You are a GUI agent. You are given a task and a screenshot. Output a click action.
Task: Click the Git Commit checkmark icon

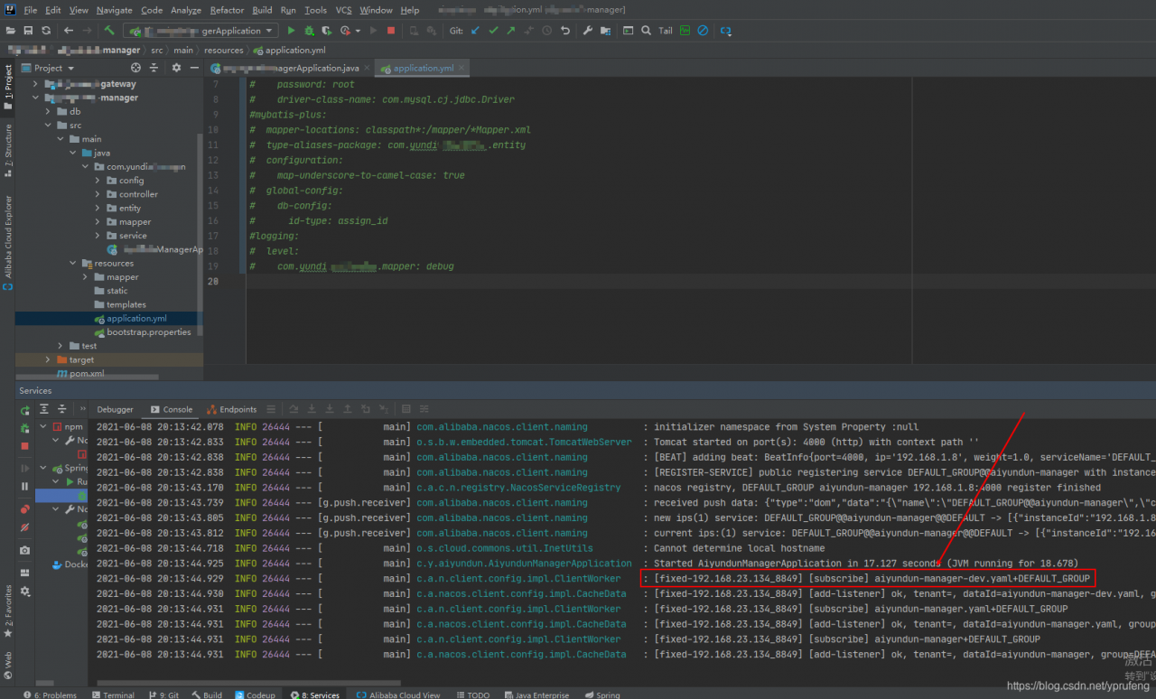tap(493, 31)
